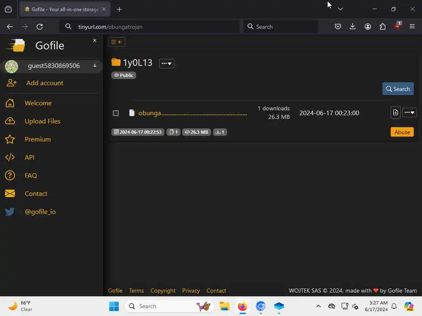Click the guest5830869506 avatar image
This screenshot has width=422, height=316.
12,66
